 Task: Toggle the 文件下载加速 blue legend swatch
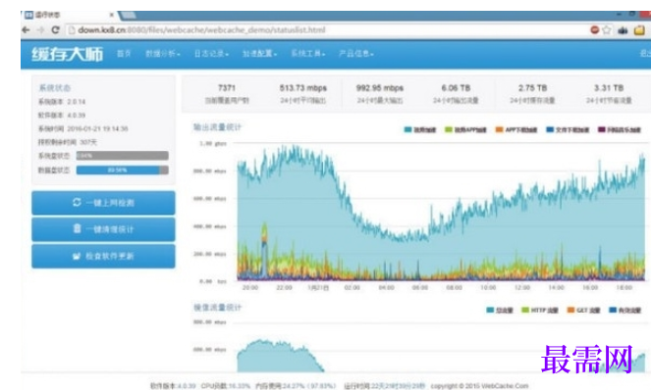click(x=550, y=129)
